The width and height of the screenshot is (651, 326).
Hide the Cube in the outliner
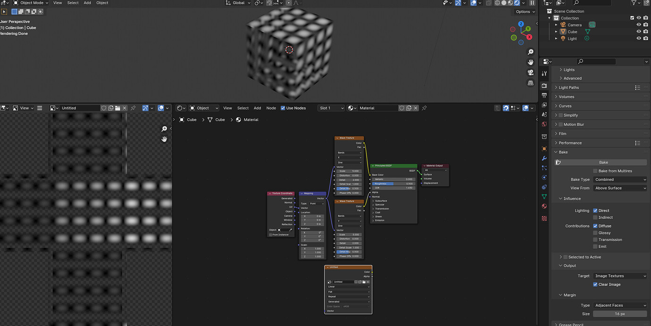(639, 32)
